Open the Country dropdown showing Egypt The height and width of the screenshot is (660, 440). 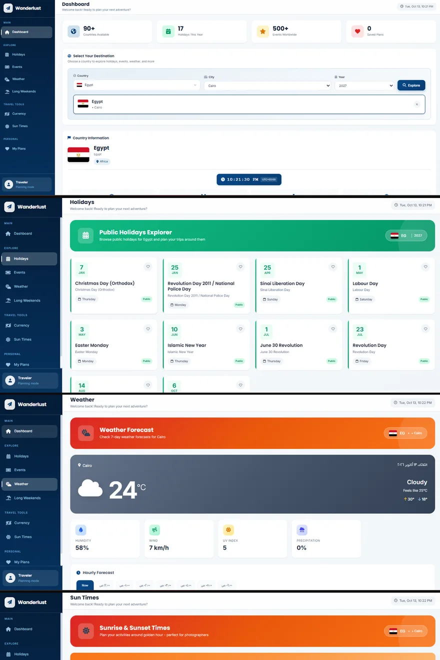[x=136, y=85]
